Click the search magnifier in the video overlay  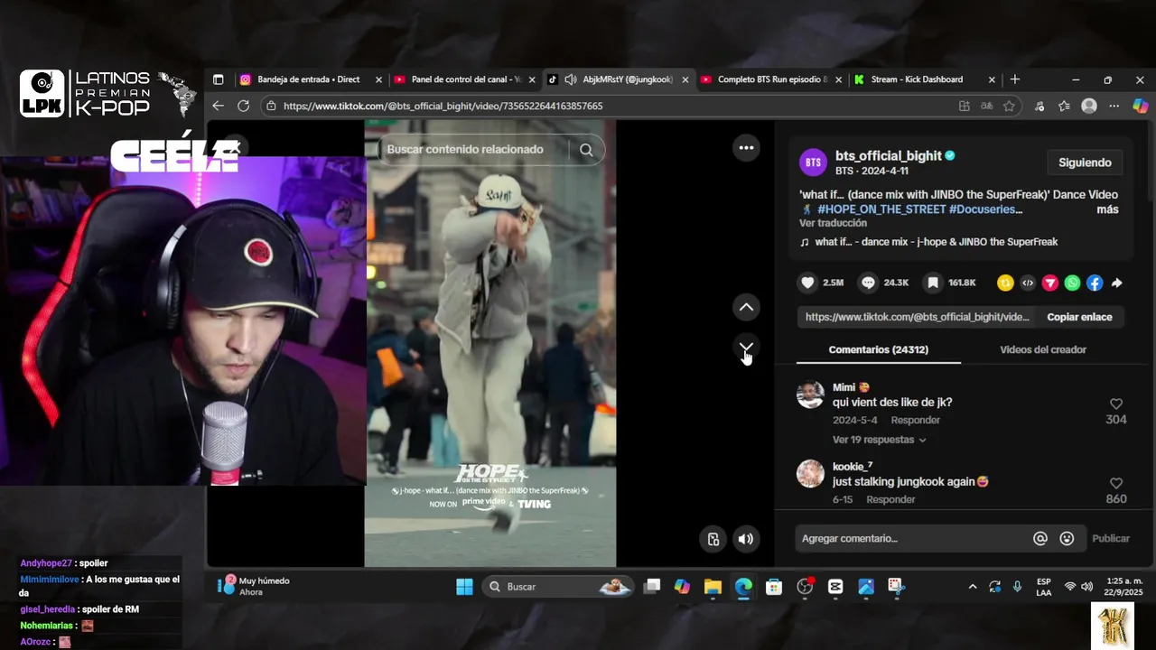tap(586, 150)
